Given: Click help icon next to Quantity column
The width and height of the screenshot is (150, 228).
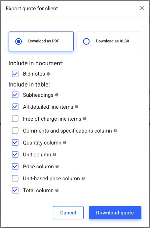Looking at the screenshot, I should pyautogui.click(x=65, y=142).
